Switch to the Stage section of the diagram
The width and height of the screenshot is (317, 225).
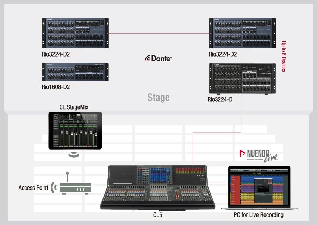158,98
